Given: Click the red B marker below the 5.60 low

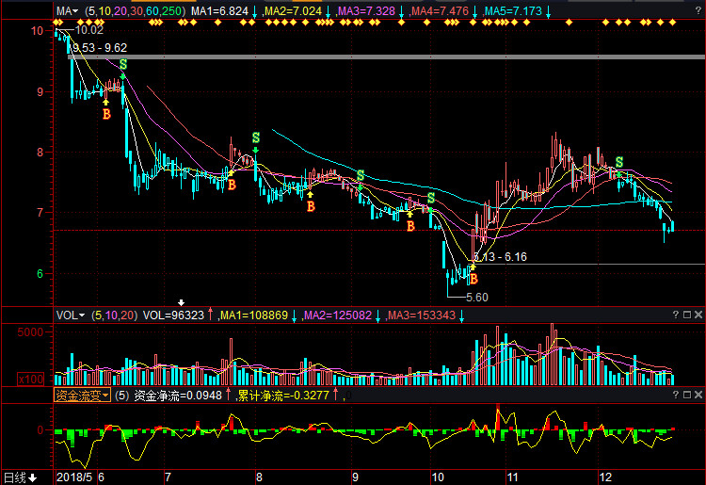Looking at the screenshot, I should 473,280.
